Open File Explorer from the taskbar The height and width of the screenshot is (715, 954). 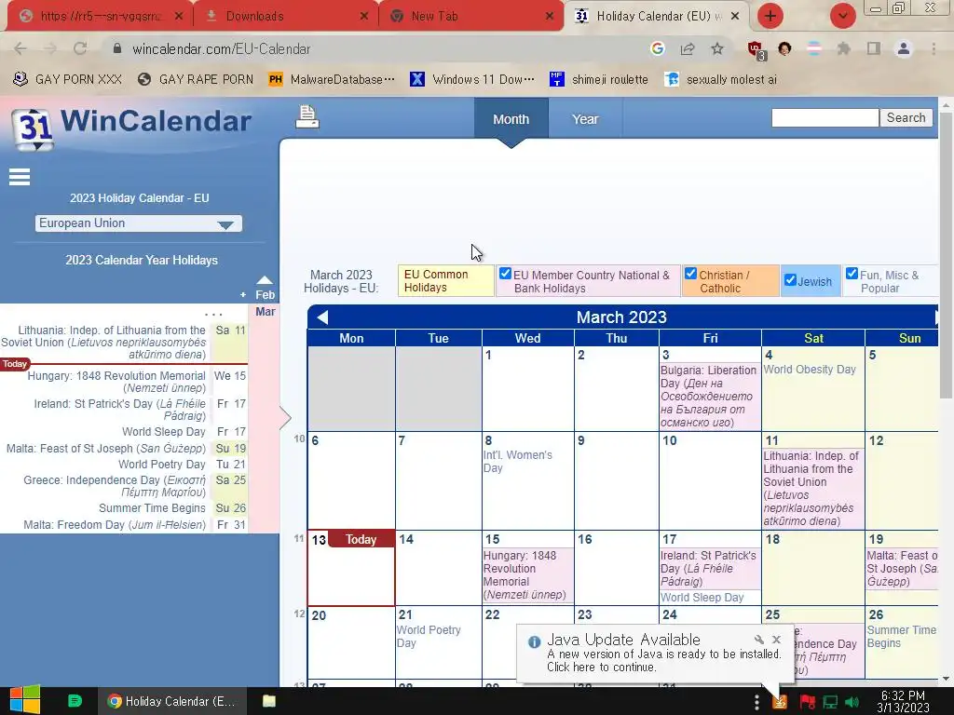[x=269, y=701]
